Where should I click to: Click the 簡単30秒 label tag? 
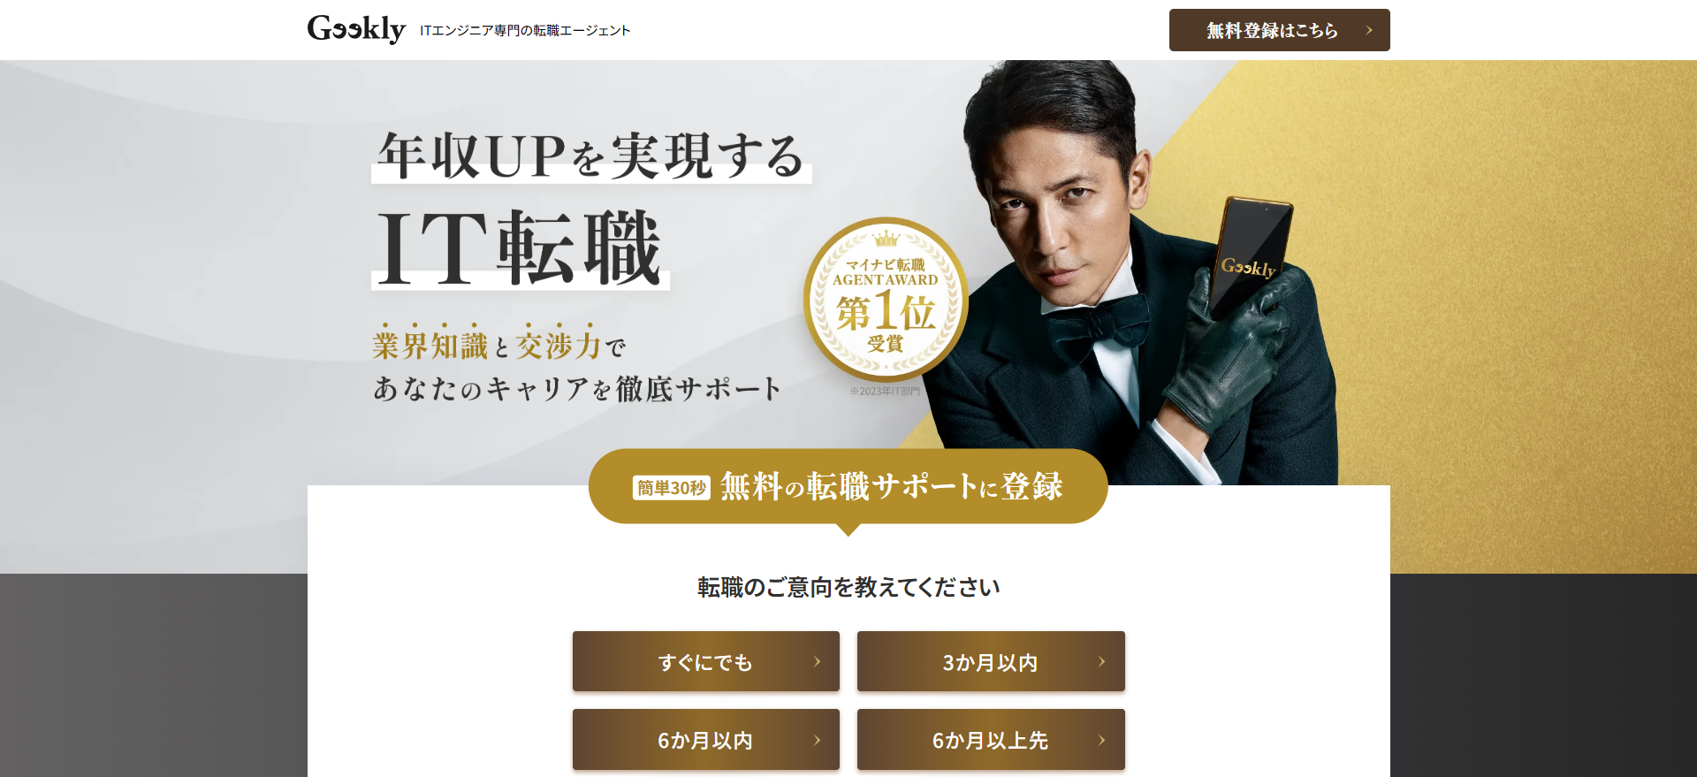point(672,488)
